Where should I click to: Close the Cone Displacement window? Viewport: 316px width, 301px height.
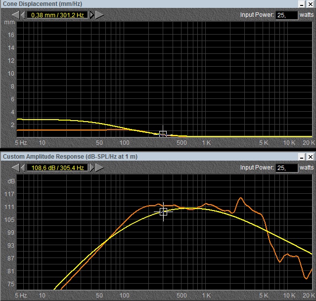click(x=311, y=4)
